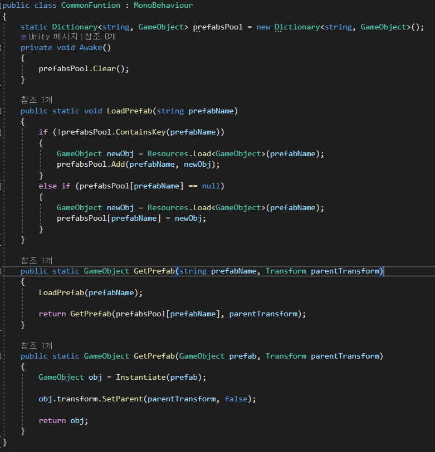Collapse the LoadPrefab method outlining marker

point(1,111)
